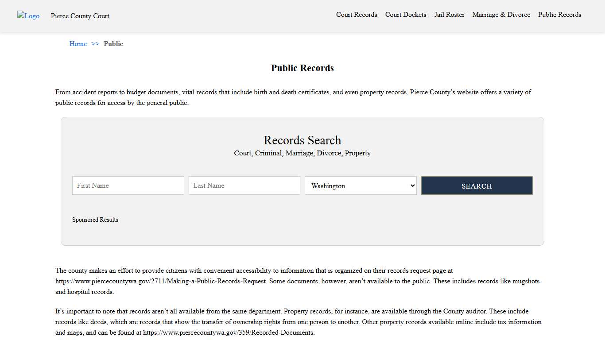Screen dimensions: 605x340
Task: Click the First Name input field
Action: pyautogui.click(x=128, y=185)
